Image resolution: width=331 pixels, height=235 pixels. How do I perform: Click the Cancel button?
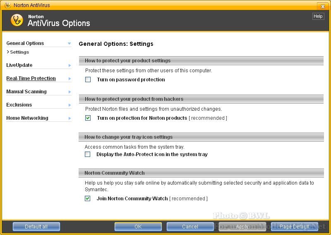click(x=190, y=227)
